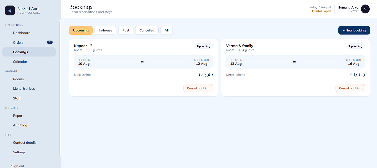Open the Calendar section
Viewport: 377px width, 168px height.
pos(20,62)
